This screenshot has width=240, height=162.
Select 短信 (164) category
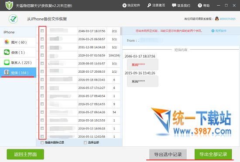18,73
